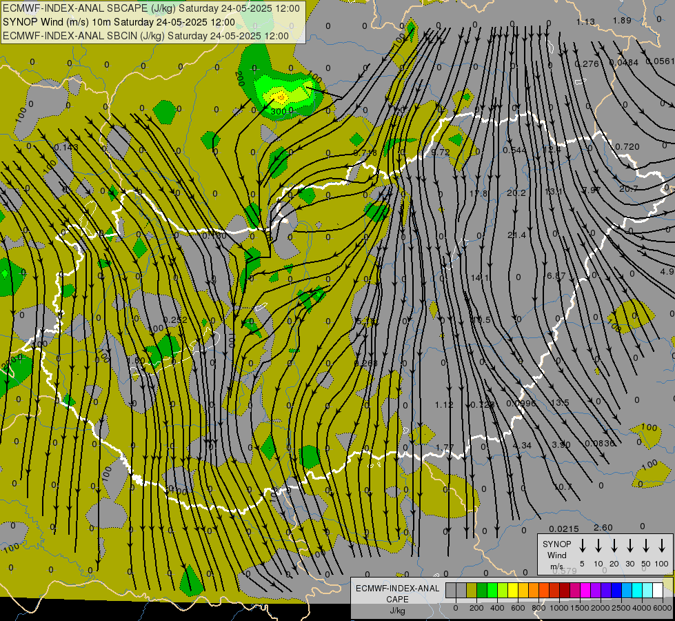Click the 5.16 value on the map

point(366,321)
